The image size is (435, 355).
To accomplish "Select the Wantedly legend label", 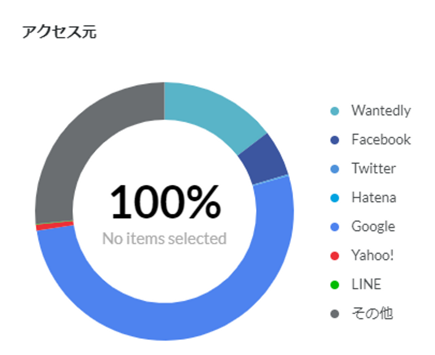I will [381, 111].
